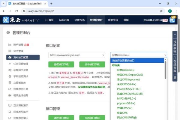This screenshot has height=120, width=180.
Task: Click the 鉴权接口测试 button
Action: tap(61, 118)
